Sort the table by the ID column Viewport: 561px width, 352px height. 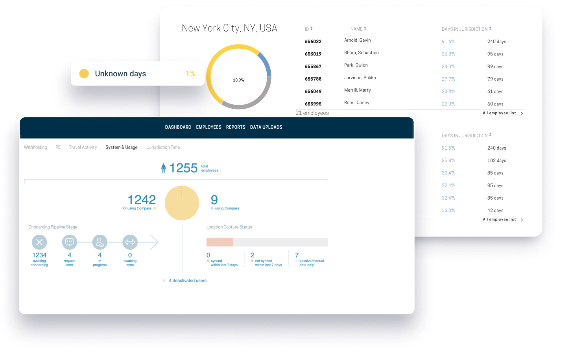[x=309, y=29]
